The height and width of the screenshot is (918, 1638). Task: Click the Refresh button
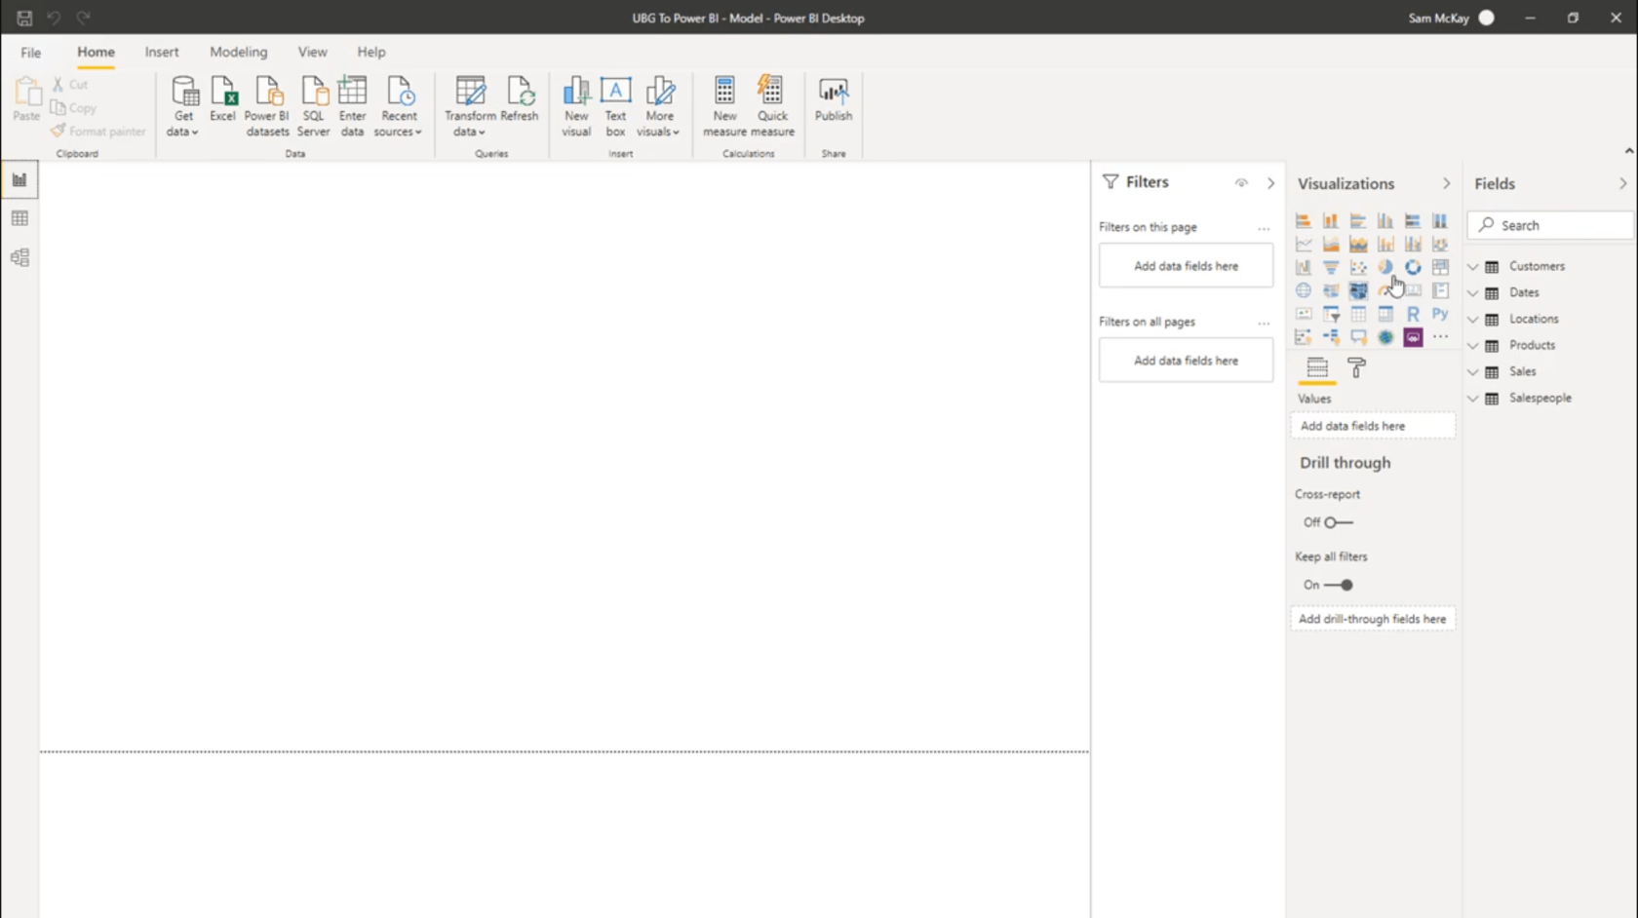click(520, 99)
